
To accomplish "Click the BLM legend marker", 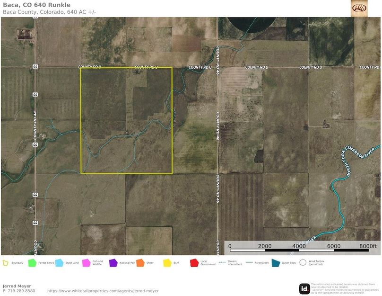I will click(166, 263).
